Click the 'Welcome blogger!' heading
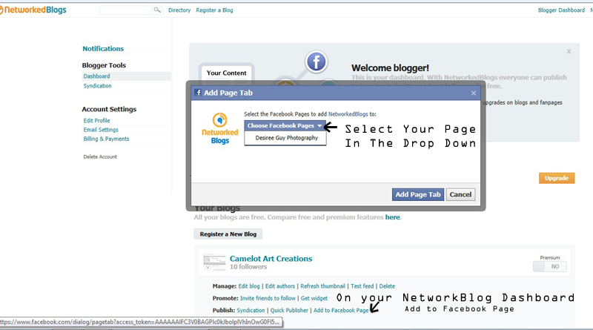 point(391,68)
